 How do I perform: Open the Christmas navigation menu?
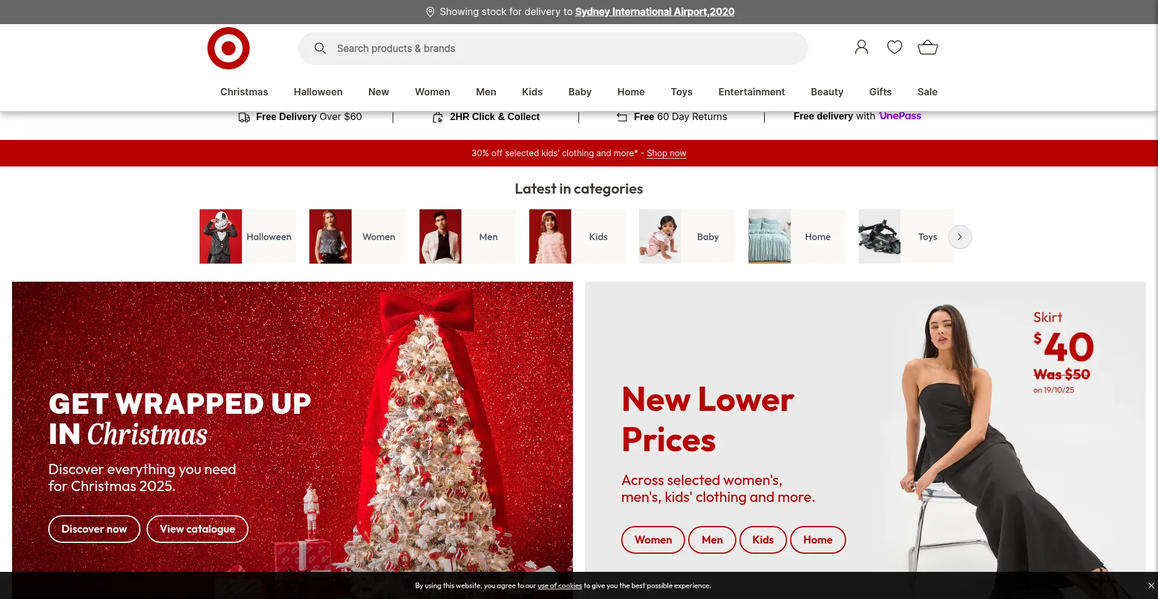(x=244, y=92)
